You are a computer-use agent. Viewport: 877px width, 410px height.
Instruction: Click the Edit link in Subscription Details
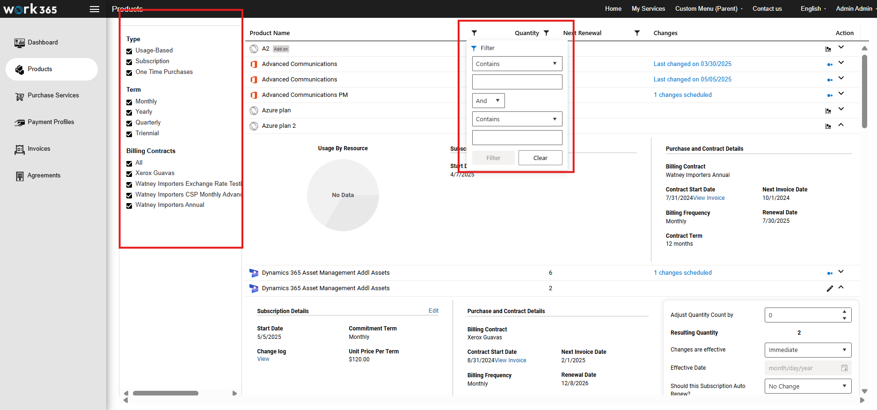click(x=433, y=311)
